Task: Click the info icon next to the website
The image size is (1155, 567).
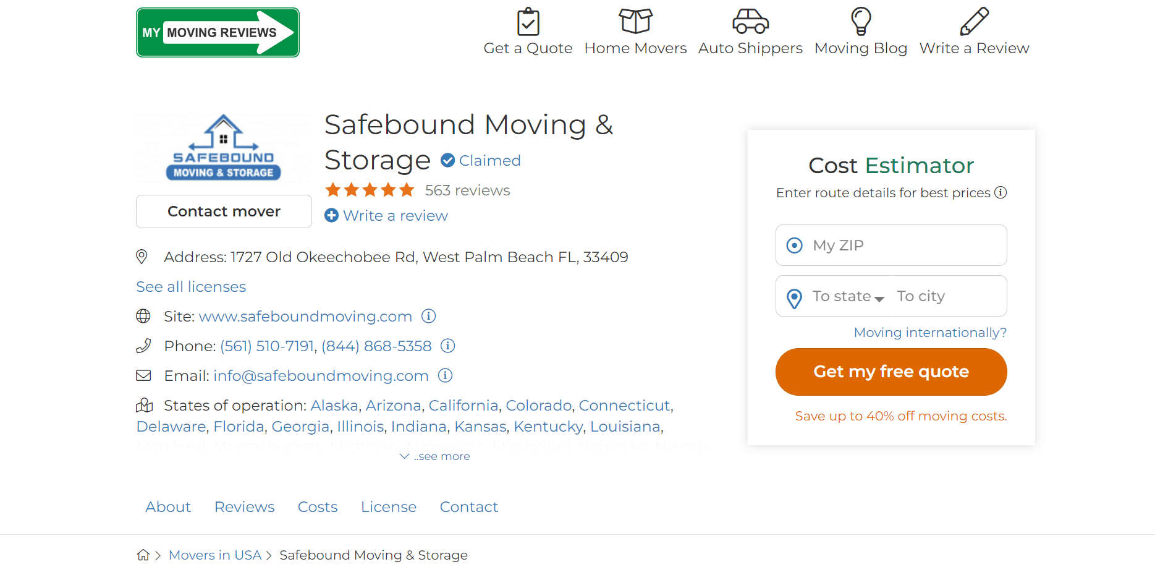Action: pos(428,316)
